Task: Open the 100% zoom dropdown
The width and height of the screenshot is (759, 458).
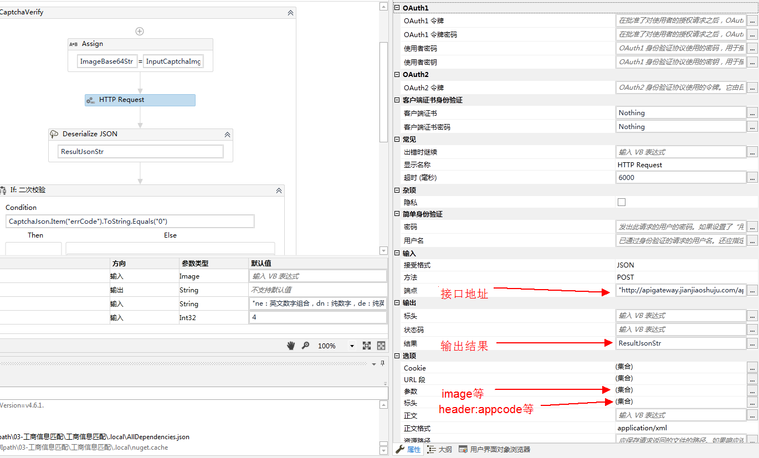Action: (352, 346)
